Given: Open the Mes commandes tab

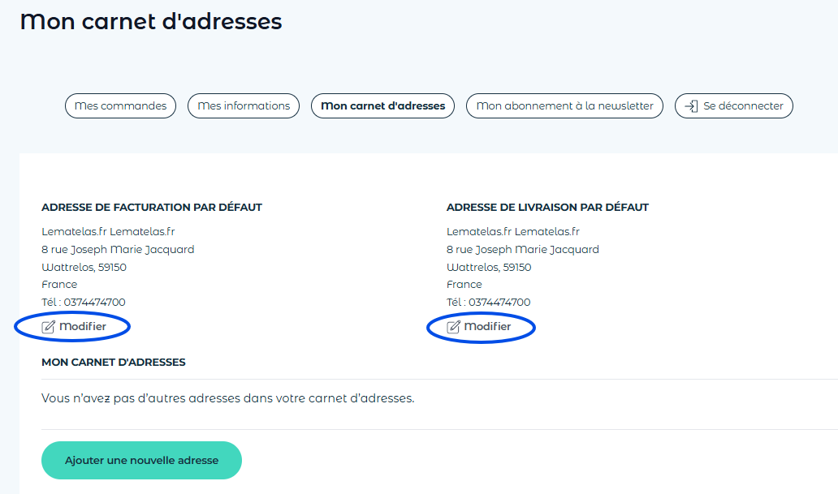Looking at the screenshot, I should click(x=120, y=106).
